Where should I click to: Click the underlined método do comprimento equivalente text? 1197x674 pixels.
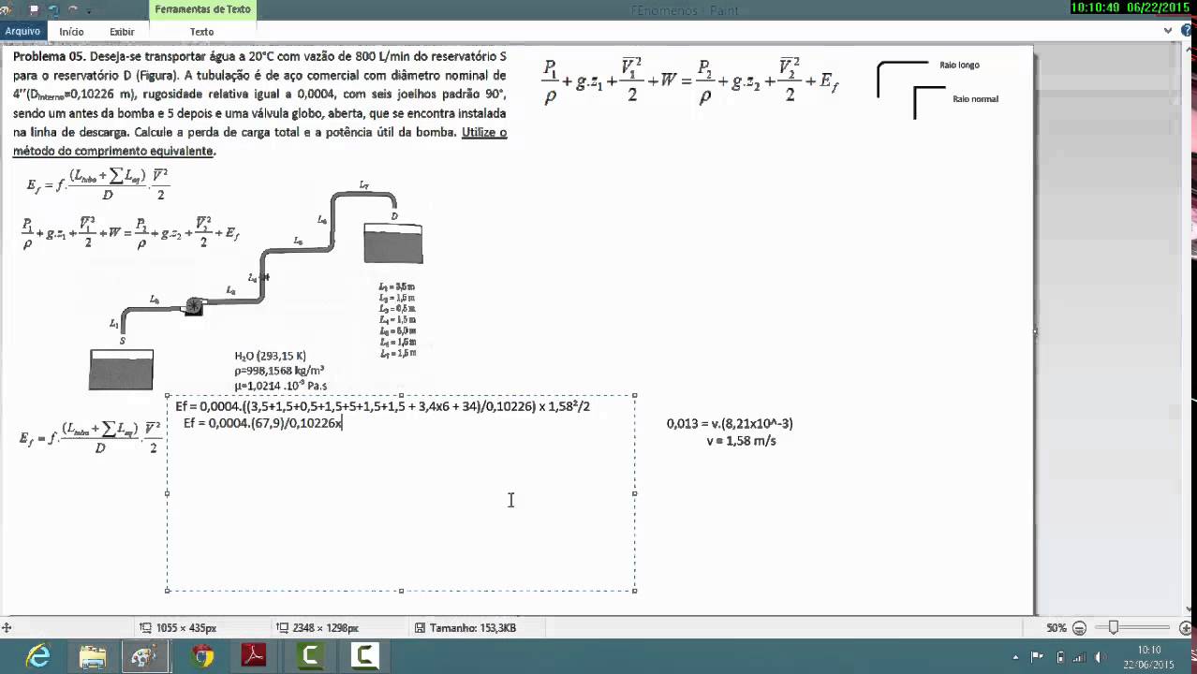point(113,151)
